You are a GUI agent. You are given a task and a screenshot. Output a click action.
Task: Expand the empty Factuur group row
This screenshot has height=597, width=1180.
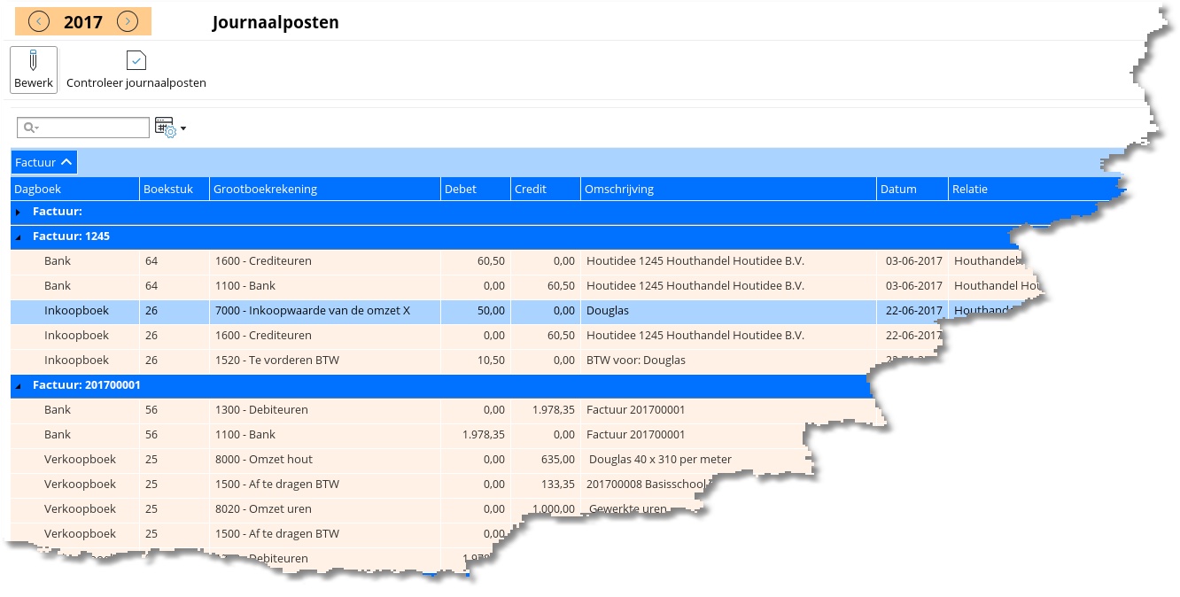tap(19, 213)
